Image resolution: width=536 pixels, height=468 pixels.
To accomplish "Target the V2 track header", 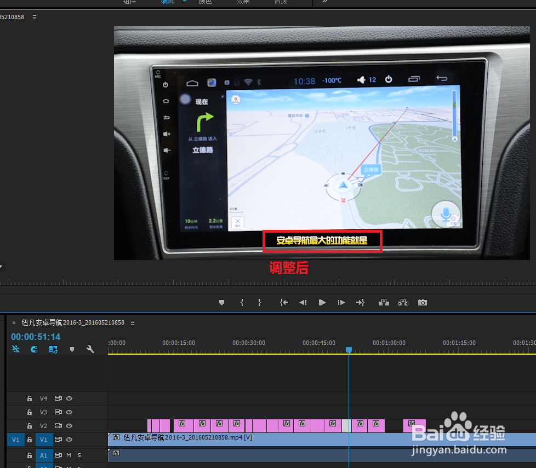I will click(43, 426).
